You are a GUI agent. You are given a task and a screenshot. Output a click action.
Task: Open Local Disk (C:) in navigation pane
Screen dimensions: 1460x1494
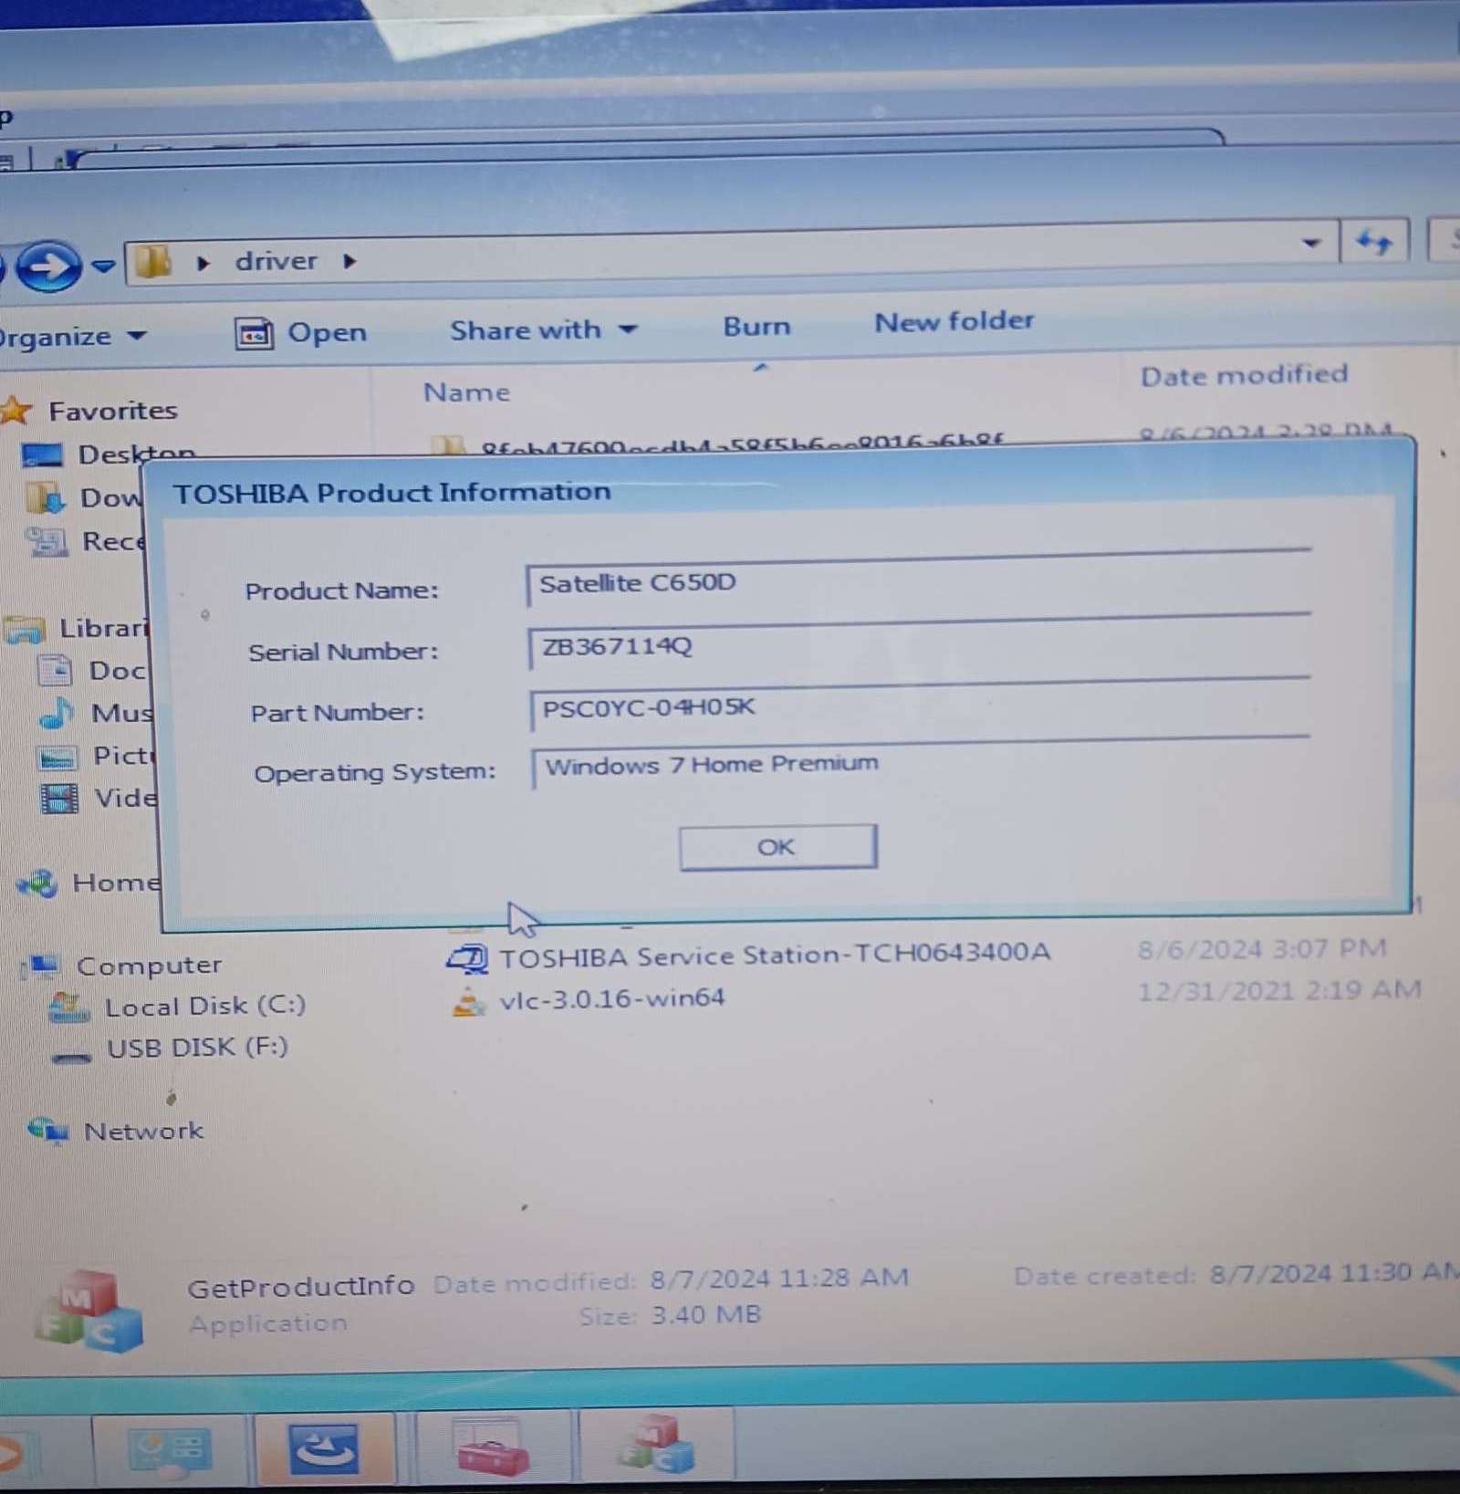point(204,1006)
